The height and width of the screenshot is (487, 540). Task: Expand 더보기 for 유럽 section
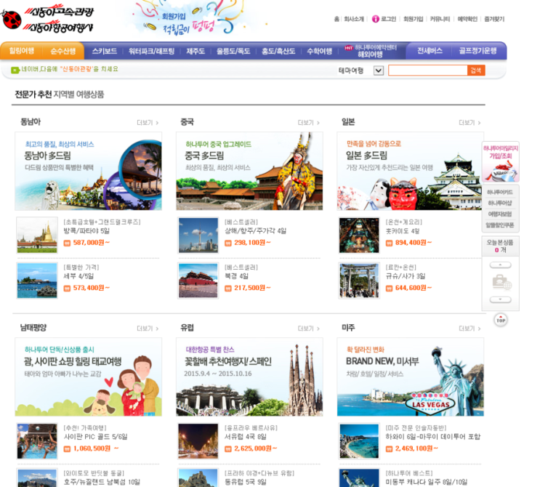coord(309,329)
